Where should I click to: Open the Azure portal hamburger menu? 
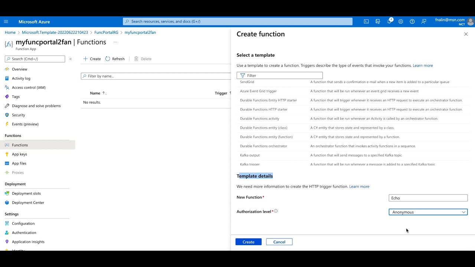coord(6,22)
